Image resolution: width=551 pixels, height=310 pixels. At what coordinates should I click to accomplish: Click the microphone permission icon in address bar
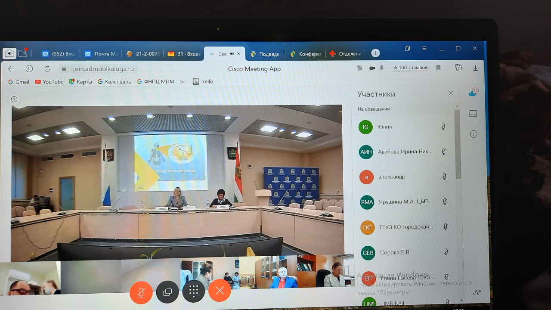tap(381, 68)
